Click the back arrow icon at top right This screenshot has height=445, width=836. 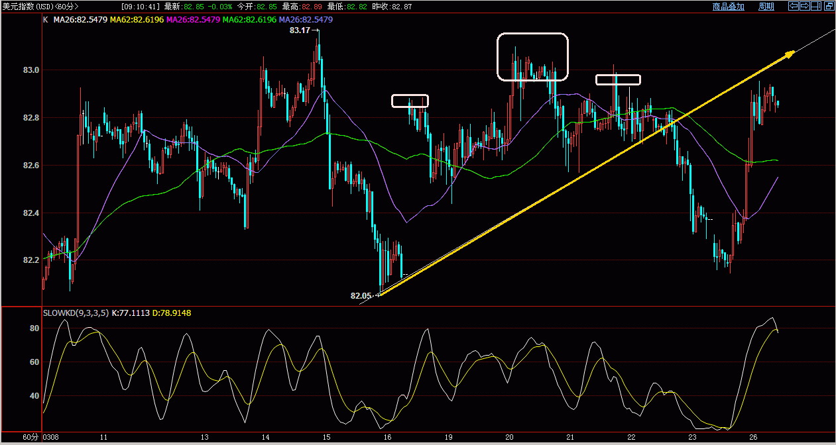[793, 6]
